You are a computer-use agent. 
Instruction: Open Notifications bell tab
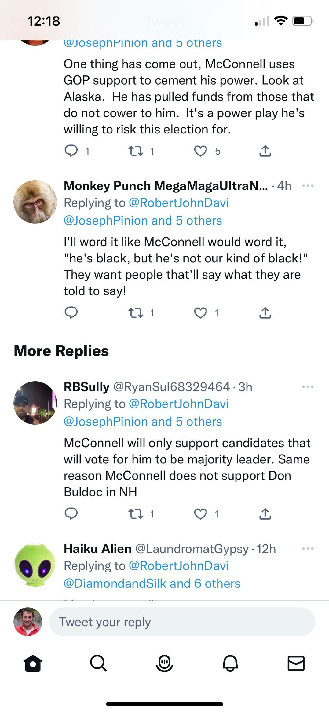click(230, 664)
